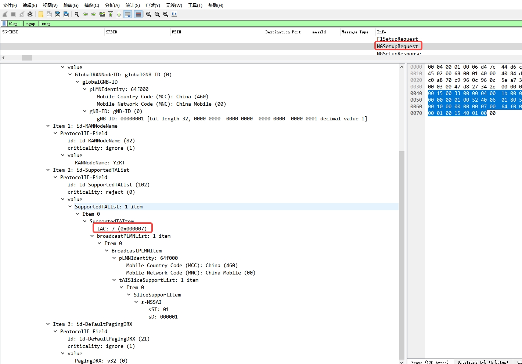Sort by MSIN column header
This screenshot has width=522, height=364.
click(217, 32)
